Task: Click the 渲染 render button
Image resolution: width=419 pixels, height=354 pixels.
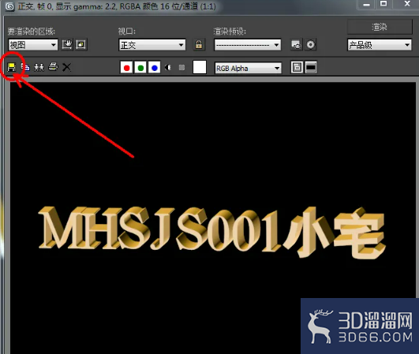Action: 380,27
